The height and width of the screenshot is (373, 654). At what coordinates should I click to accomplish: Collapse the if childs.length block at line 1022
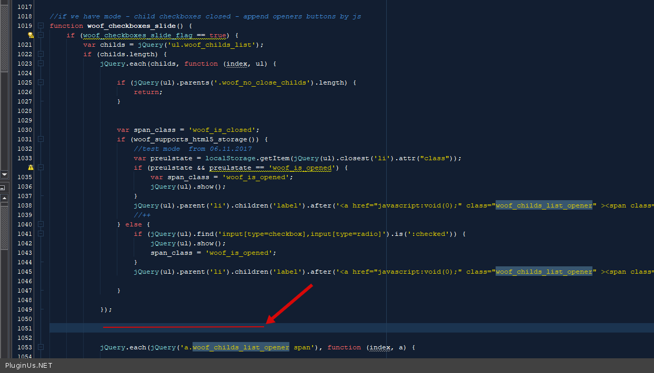(41, 54)
